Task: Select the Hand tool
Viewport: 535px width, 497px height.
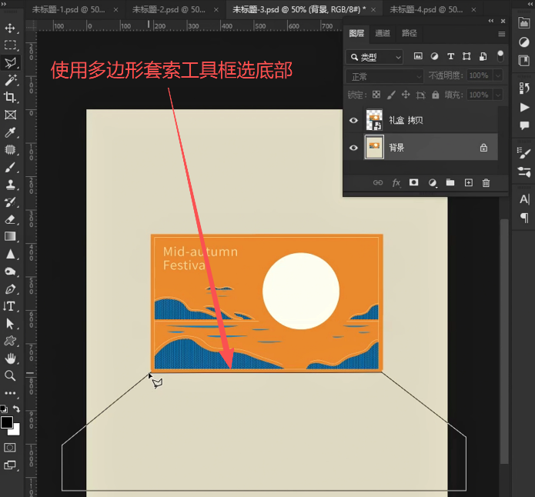Action: 10,359
